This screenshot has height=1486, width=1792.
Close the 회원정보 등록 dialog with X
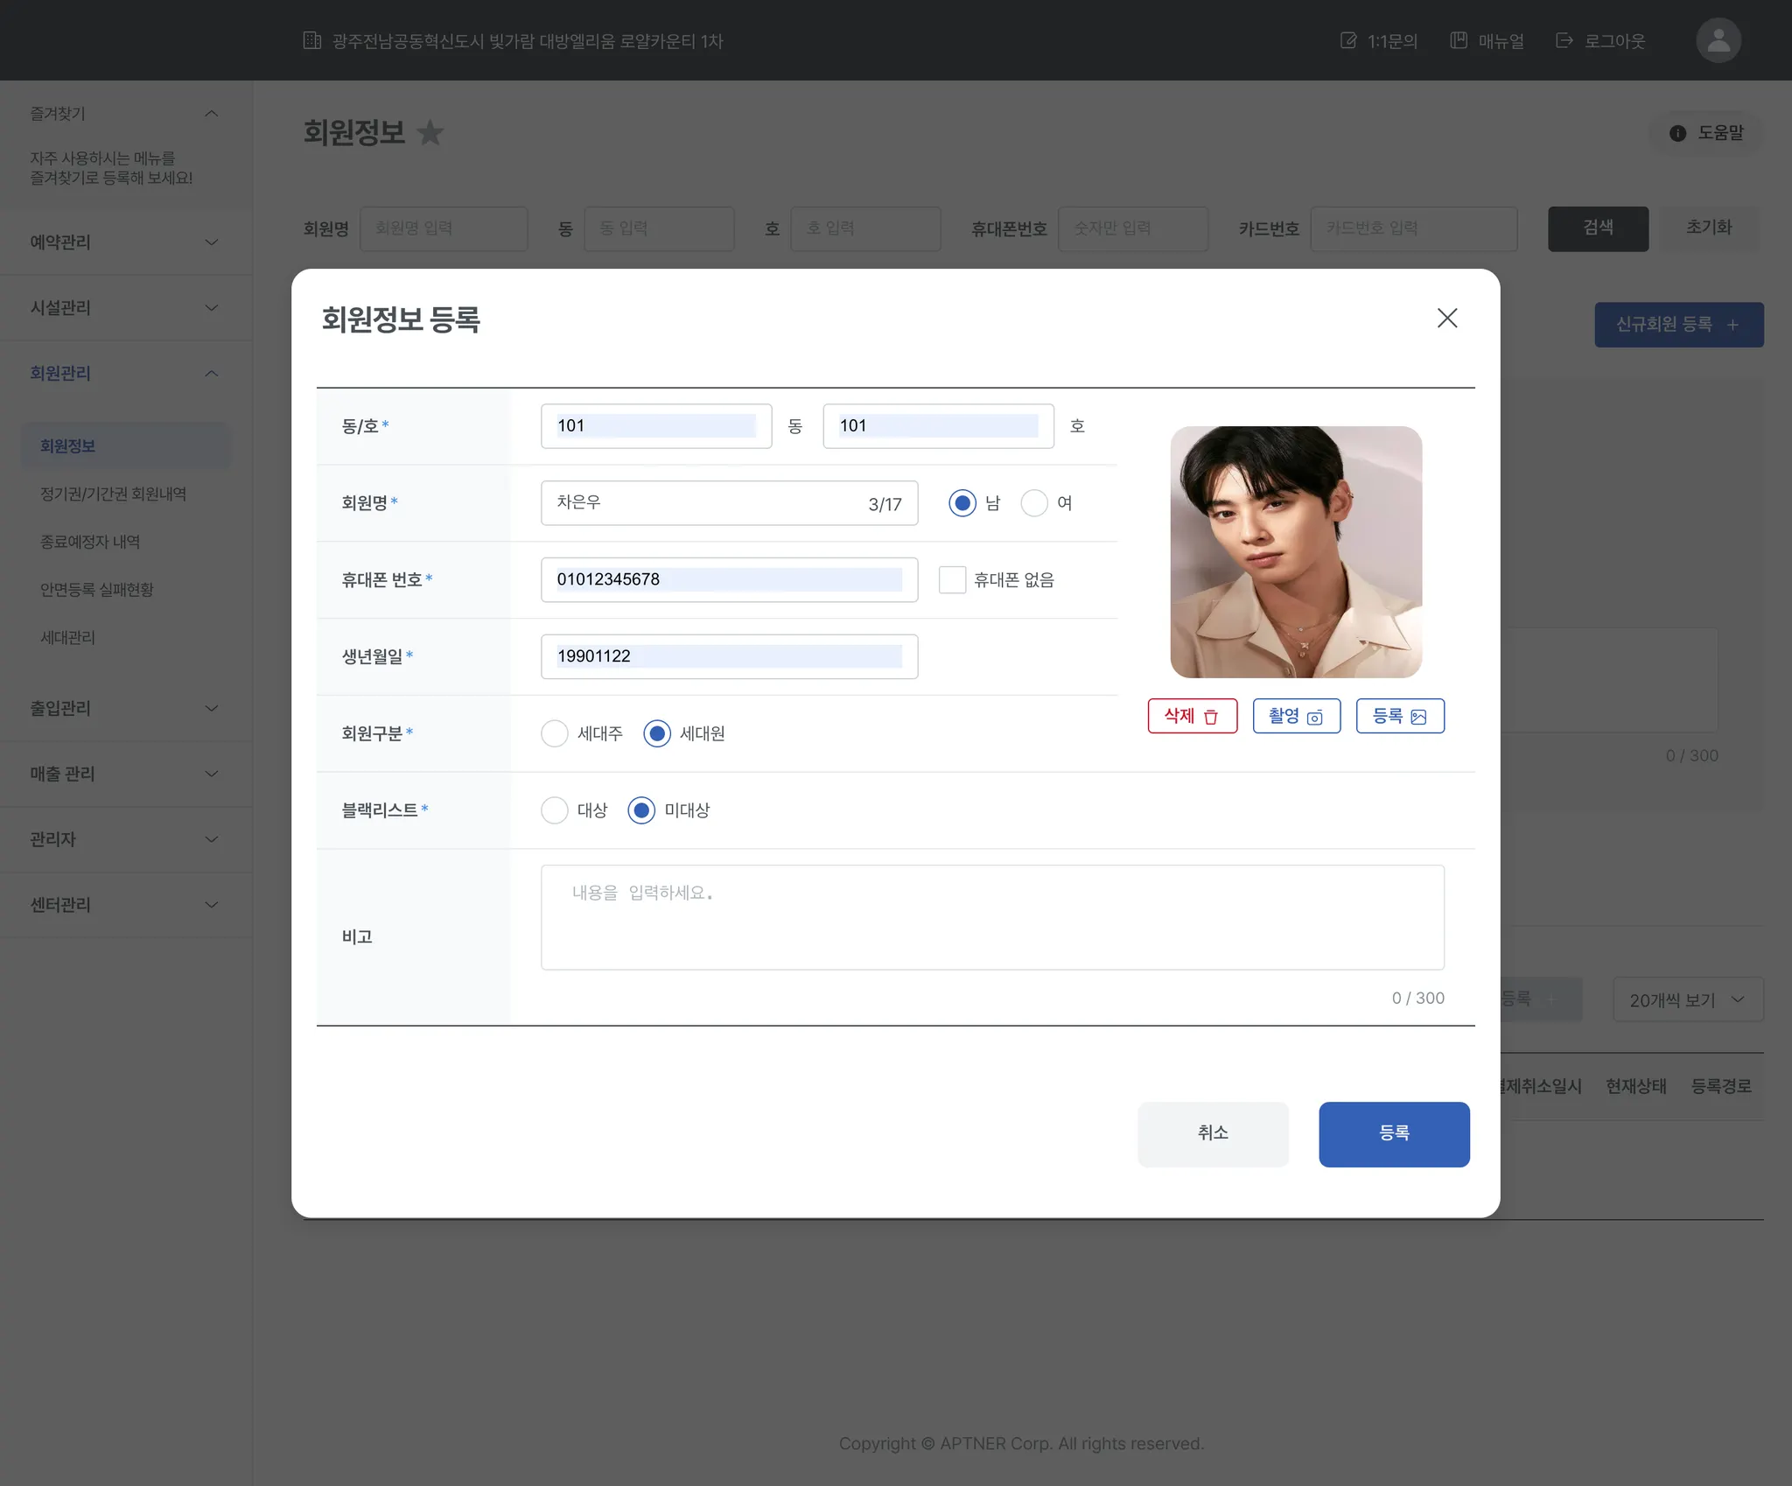(1447, 318)
